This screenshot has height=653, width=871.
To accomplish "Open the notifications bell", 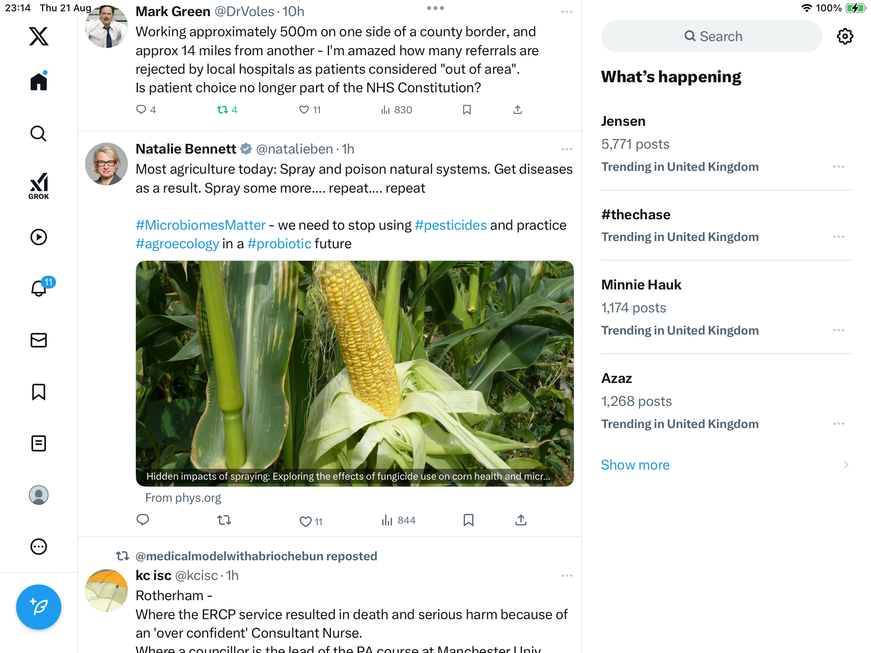I will [39, 289].
